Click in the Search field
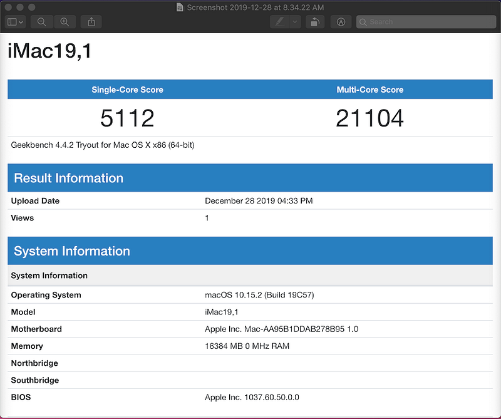This screenshot has height=419, width=501. click(426, 22)
